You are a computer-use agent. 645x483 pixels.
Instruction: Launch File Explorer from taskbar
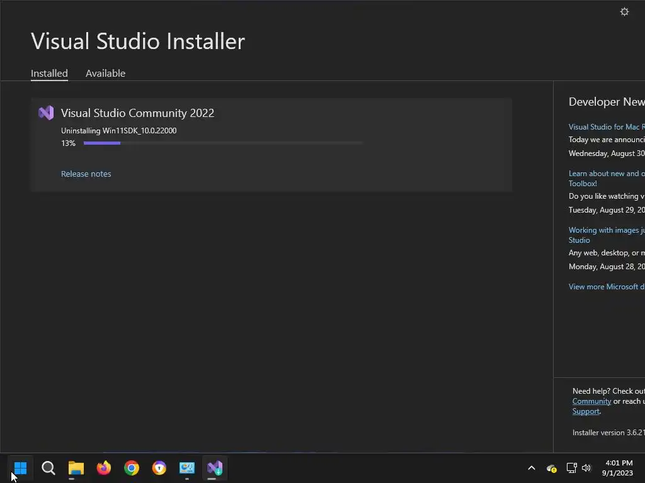tap(76, 467)
